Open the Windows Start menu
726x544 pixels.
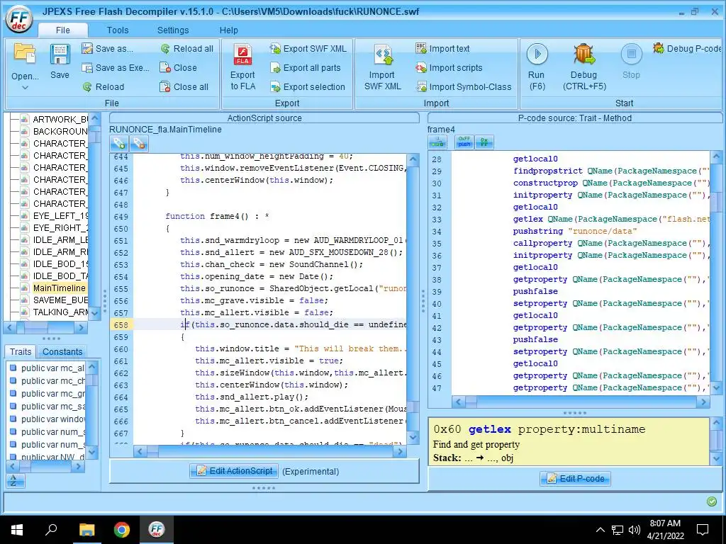(17, 530)
